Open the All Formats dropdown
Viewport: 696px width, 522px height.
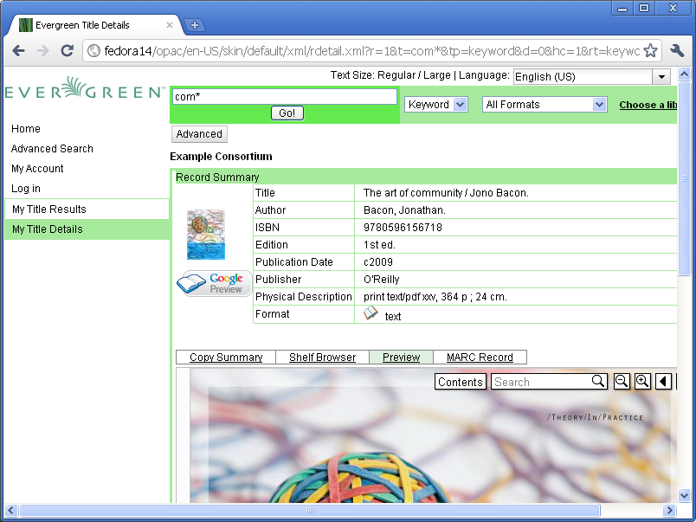545,105
